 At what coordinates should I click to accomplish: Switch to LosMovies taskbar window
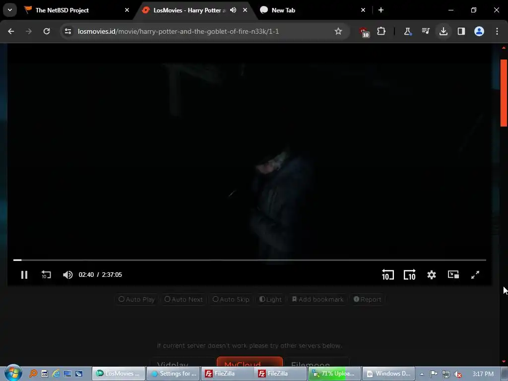119,374
